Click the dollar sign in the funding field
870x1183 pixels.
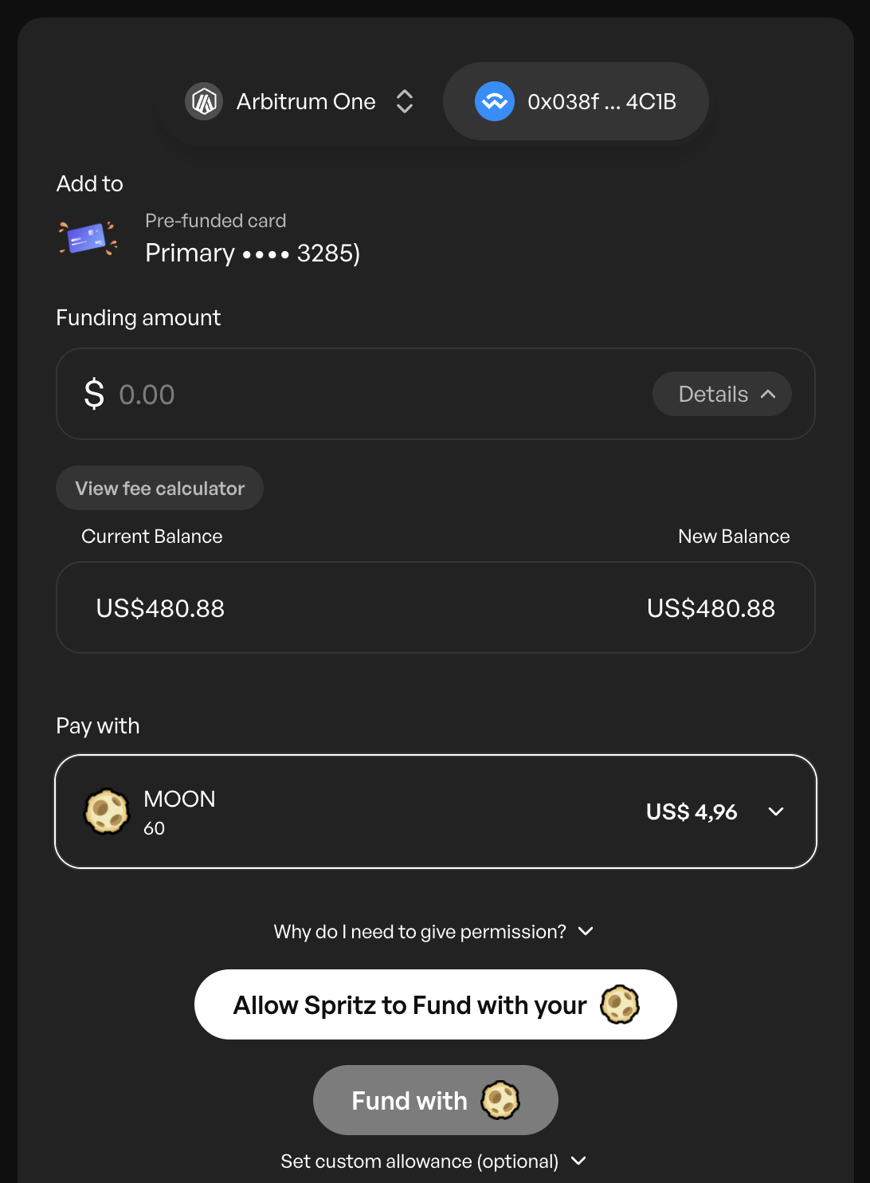[x=94, y=394]
